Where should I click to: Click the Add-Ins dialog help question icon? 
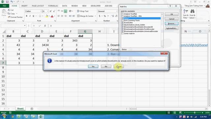click(170, 6)
